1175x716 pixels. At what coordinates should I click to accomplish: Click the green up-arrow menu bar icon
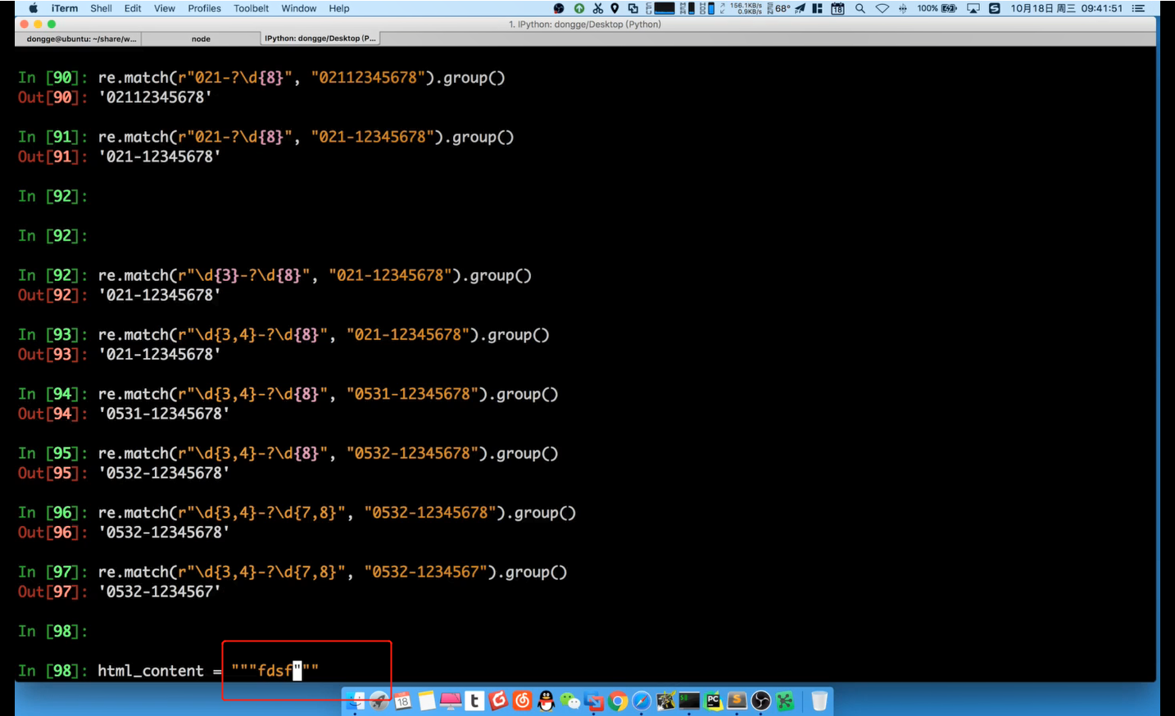pyautogui.click(x=579, y=8)
